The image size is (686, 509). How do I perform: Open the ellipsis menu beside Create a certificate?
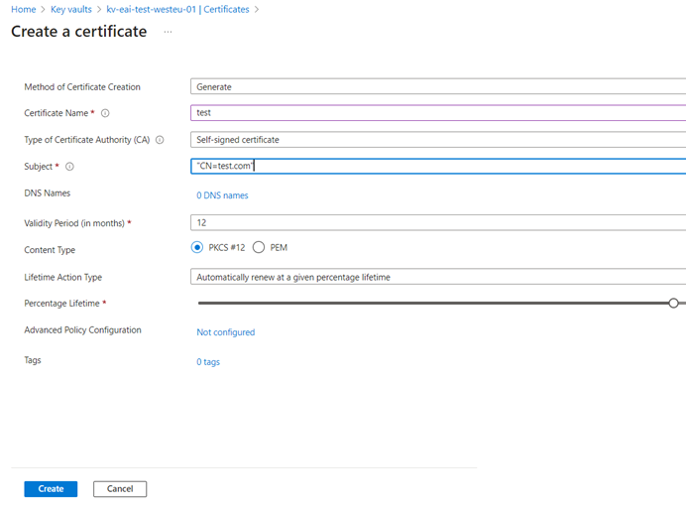point(168,32)
